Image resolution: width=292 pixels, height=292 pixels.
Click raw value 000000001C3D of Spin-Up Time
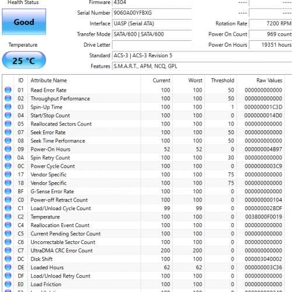(263, 107)
